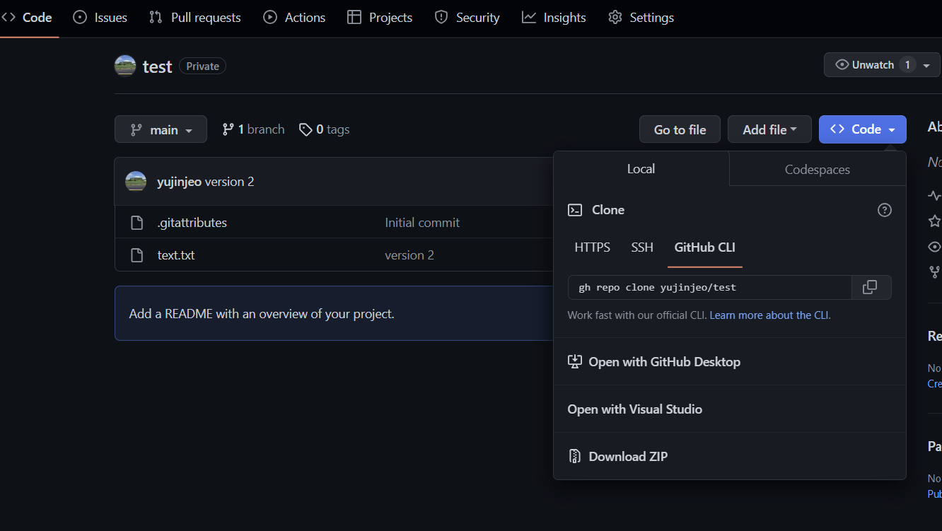Open latest commit message version 2
Screen dimensions: 942x531
coord(229,182)
